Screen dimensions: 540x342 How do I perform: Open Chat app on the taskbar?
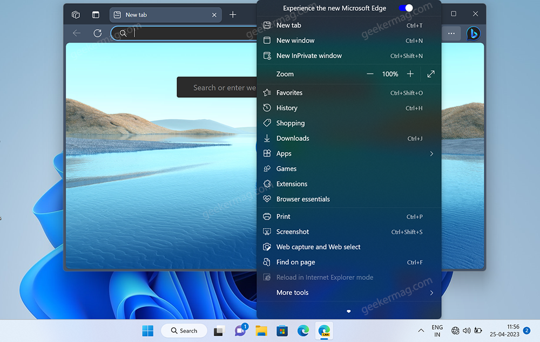pyautogui.click(x=240, y=331)
